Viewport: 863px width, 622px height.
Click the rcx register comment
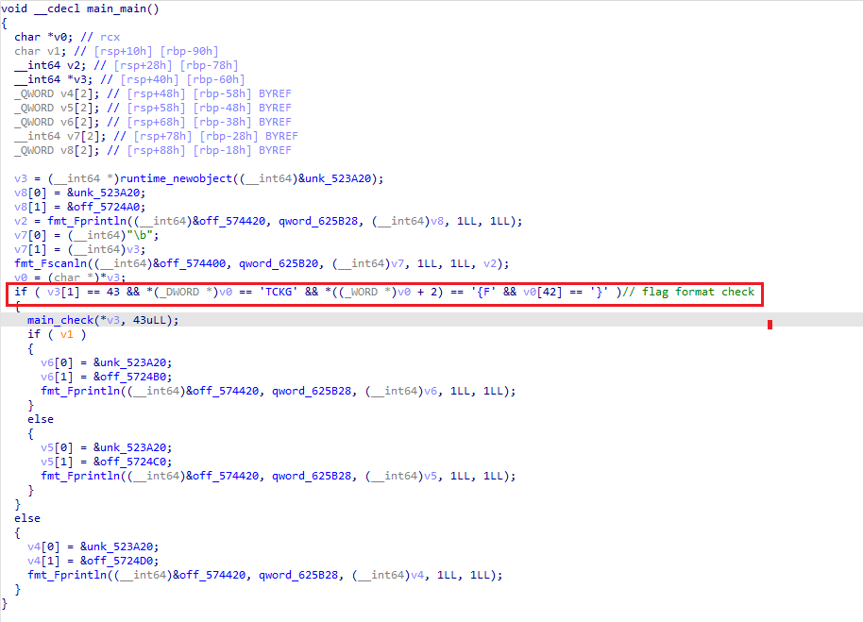pyautogui.click(x=110, y=37)
